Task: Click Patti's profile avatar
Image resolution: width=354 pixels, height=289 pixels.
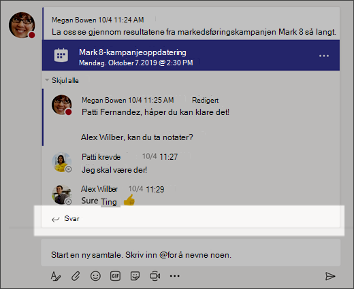Action: coord(62,162)
